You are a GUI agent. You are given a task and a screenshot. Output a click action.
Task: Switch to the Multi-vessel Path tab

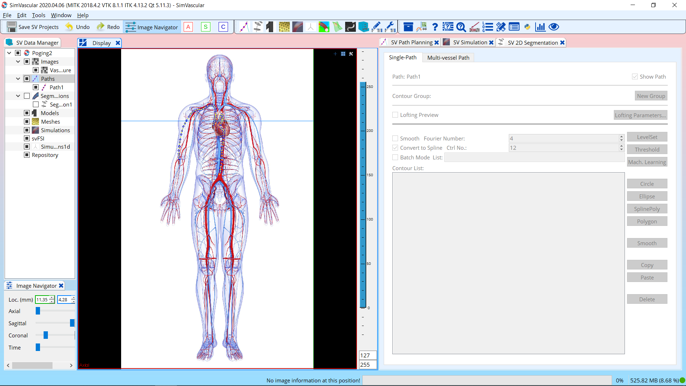click(x=448, y=58)
